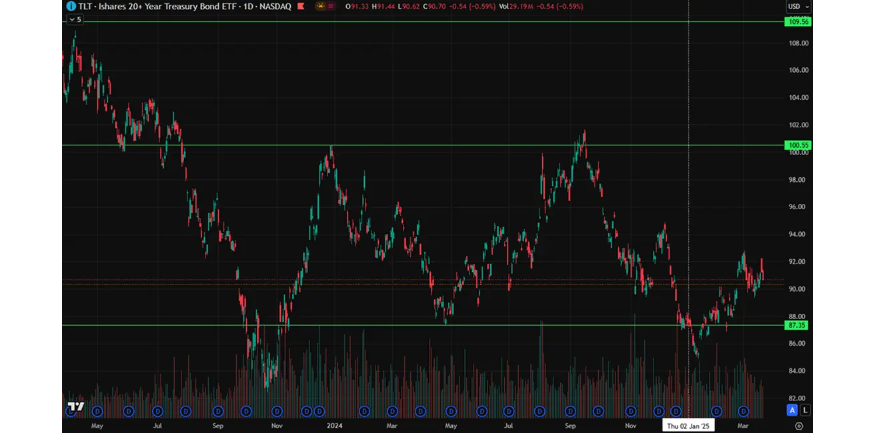The image size is (875, 433).
Task: Toggle the A auto-scale button
Action: click(792, 410)
